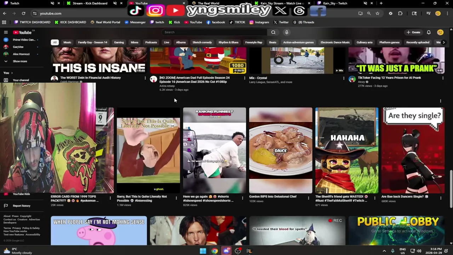Open volume control in system tray
The height and width of the screenshot is (255, 453).
pyautogui.click(x=419, y=251)
